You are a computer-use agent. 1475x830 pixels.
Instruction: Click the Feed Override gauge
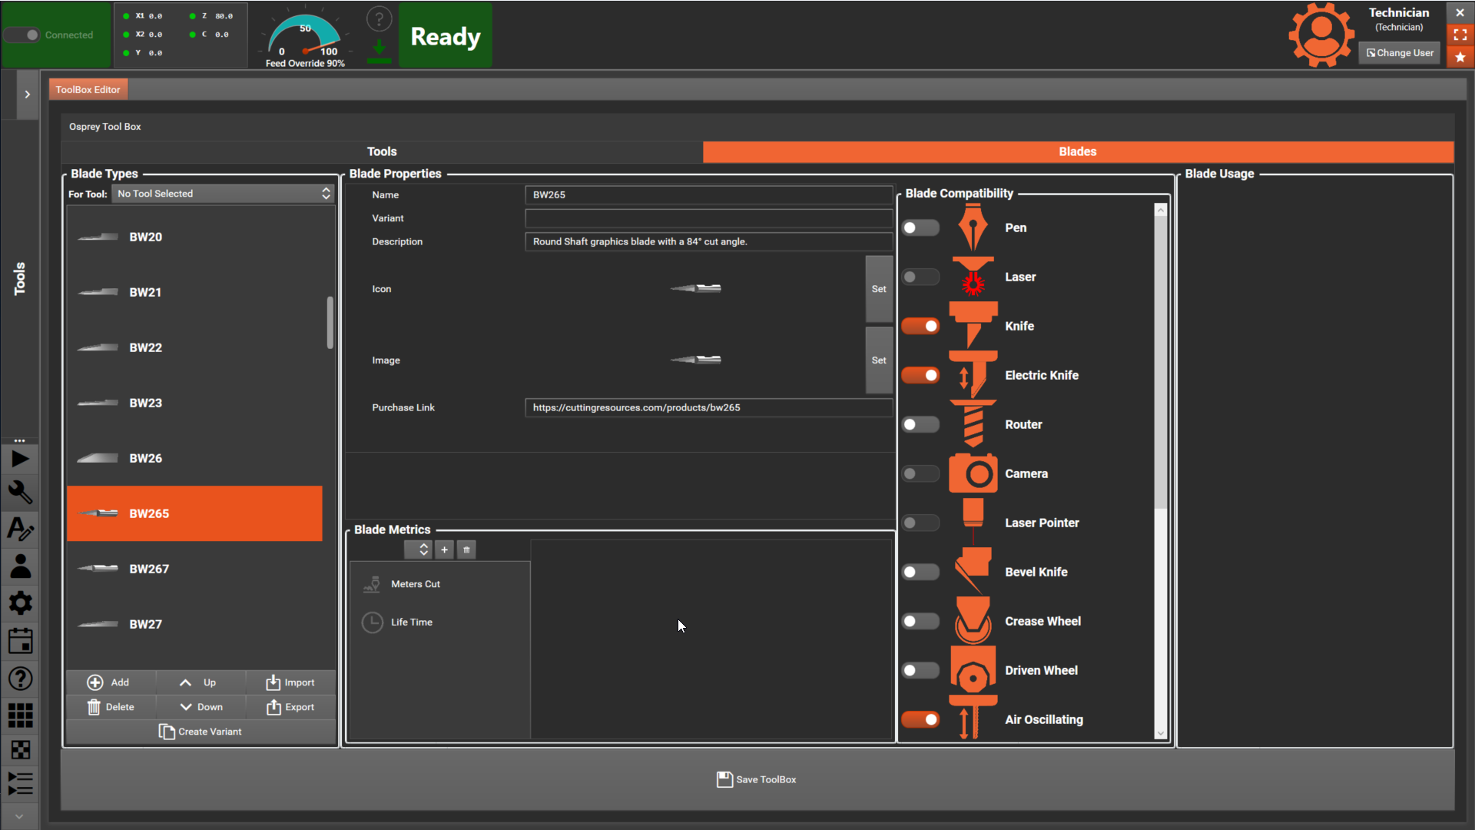[305, 38]
